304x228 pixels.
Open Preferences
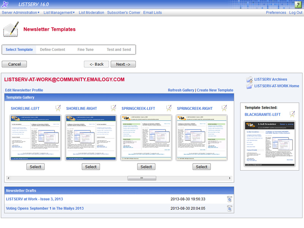[276, 13]
